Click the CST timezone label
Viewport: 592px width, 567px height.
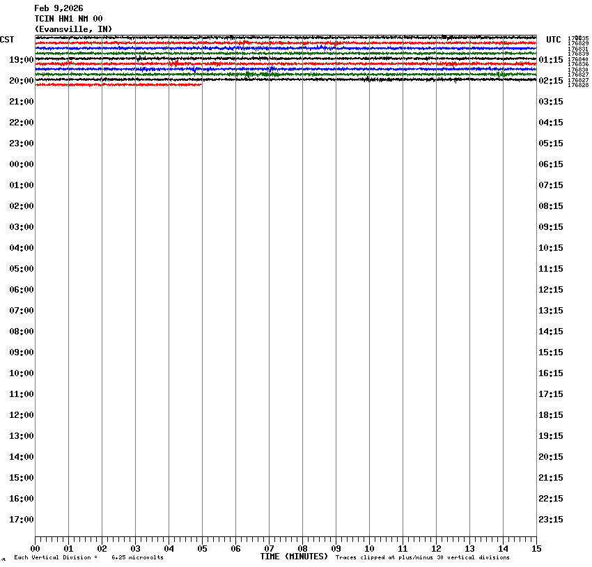[7, 40]
